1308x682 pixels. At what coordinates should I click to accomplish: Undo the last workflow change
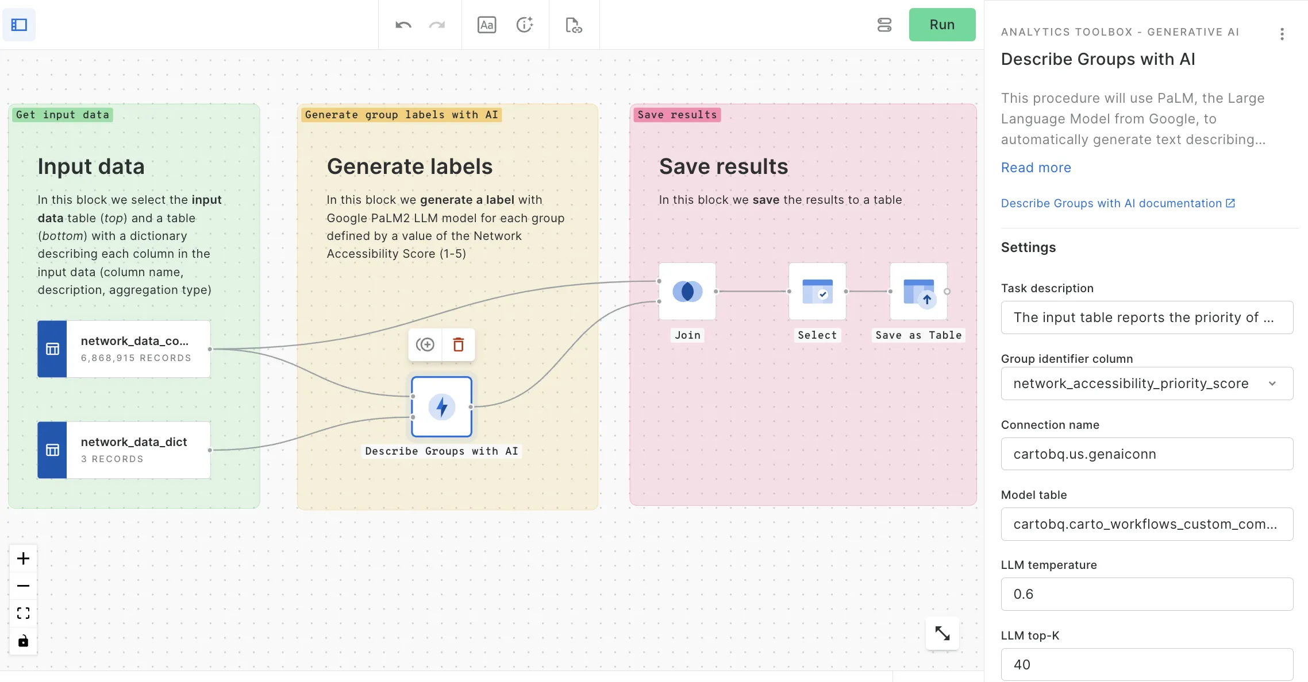[x=403, y=25]
